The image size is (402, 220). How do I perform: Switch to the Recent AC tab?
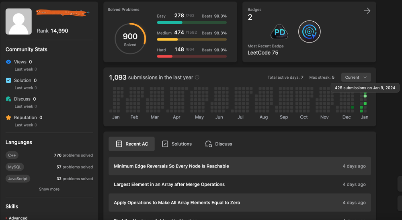(131, 144)
